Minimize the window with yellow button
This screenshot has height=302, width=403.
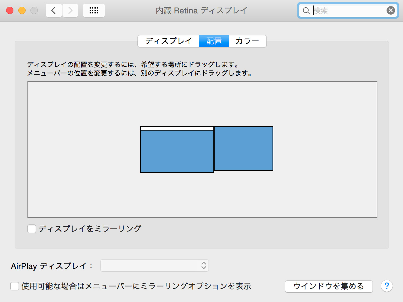pos(22,10)
